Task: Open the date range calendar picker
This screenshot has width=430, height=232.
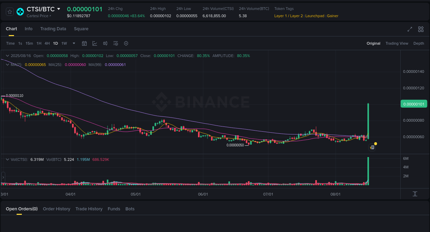Action: 84,43
